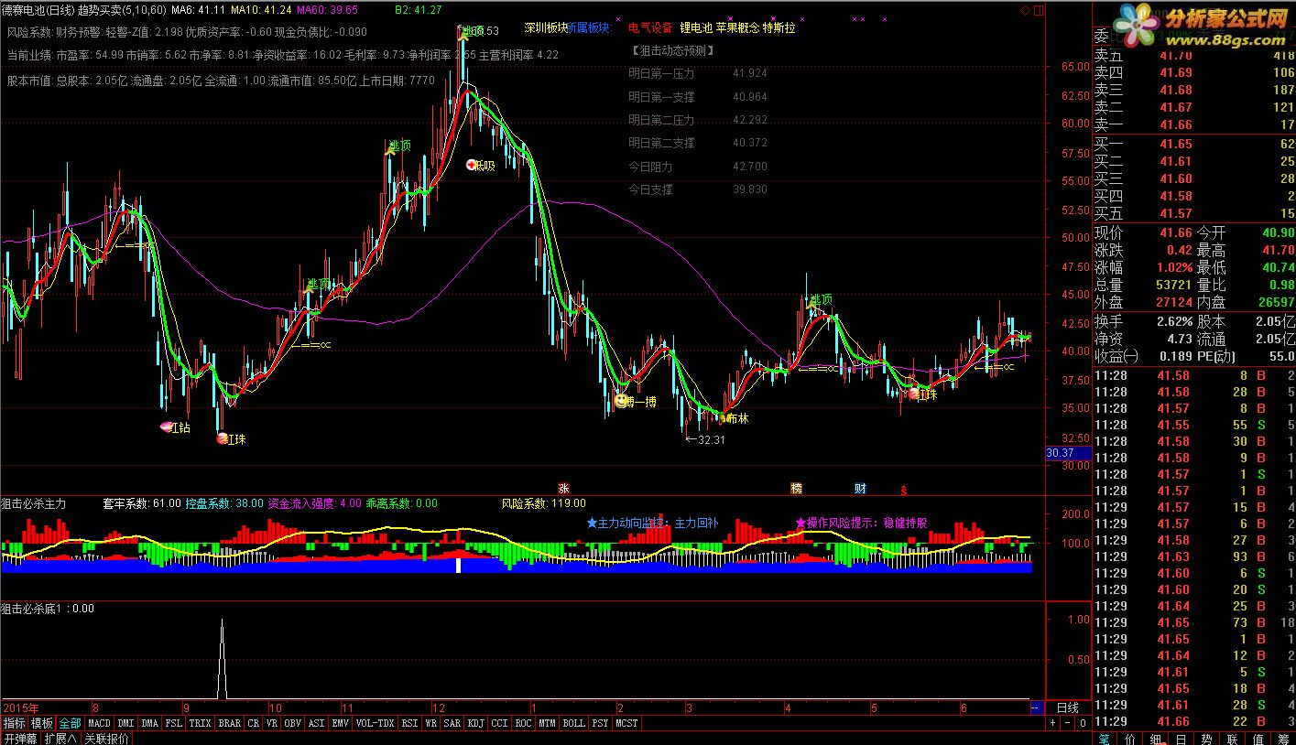Select the BOLL indicator tab
The height and width of the screenshot is (745, 1296).
(x=574, y=723)
